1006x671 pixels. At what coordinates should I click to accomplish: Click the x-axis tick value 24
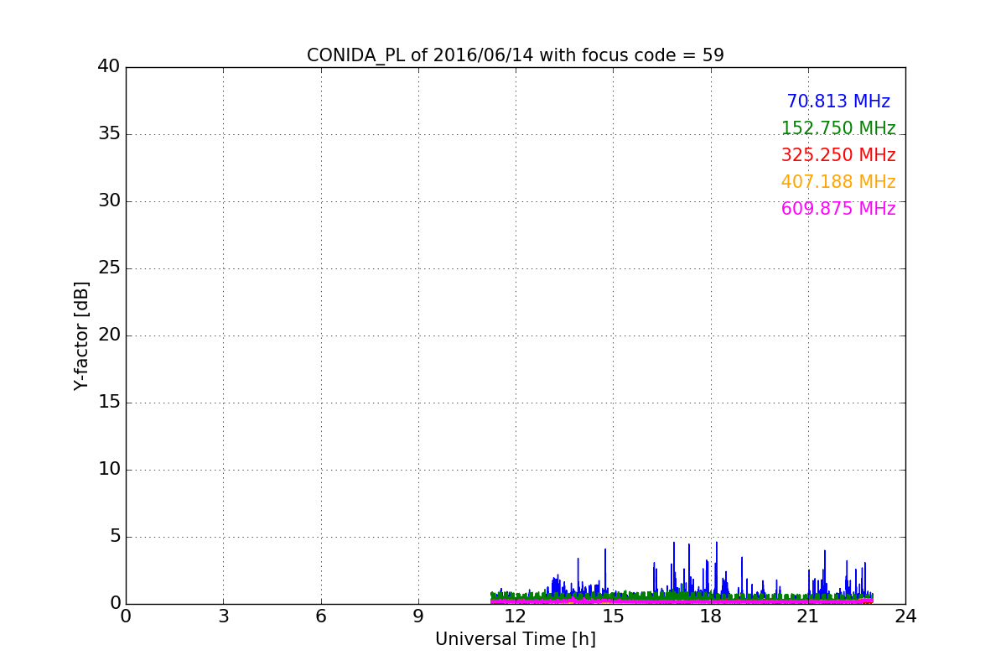coord(905,616)
